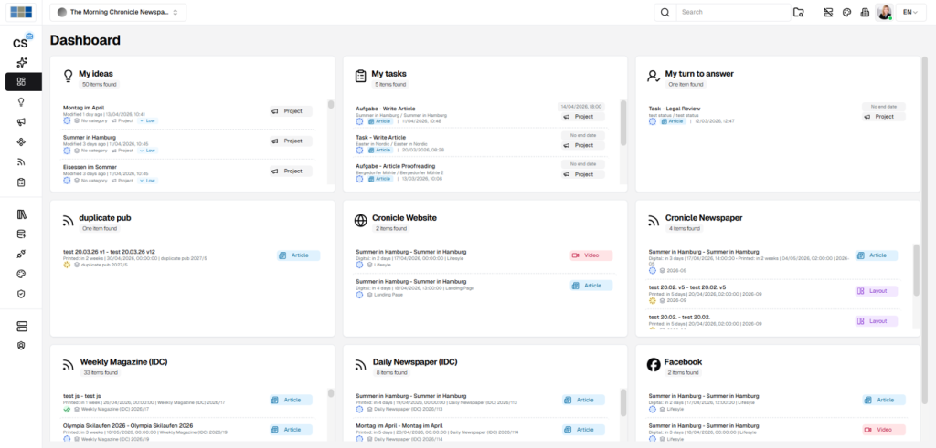Click the clipboard tasks icon in the sidebar
The width and height of the screenshot is (936, 448).
[21, 182]
